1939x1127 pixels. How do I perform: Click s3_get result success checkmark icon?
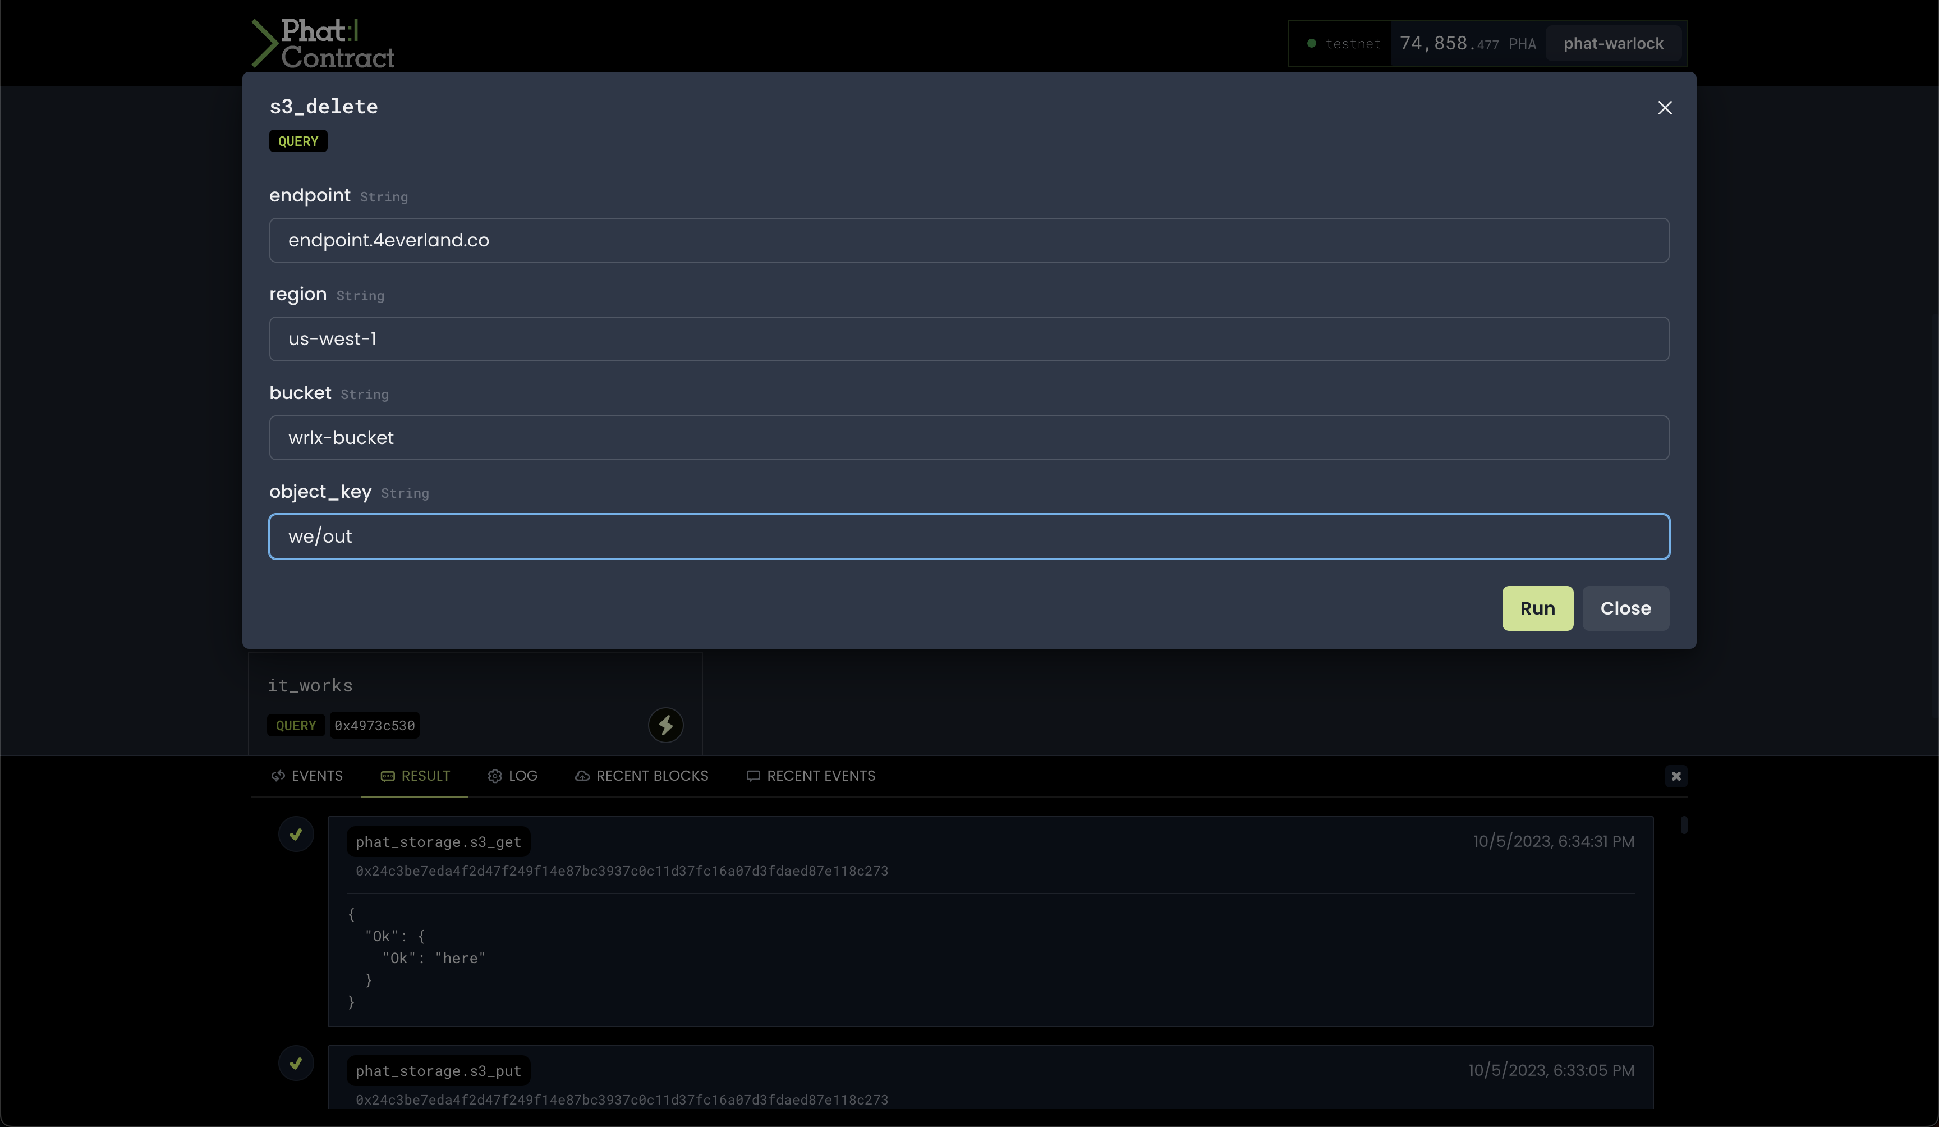(x=296, y=835)
